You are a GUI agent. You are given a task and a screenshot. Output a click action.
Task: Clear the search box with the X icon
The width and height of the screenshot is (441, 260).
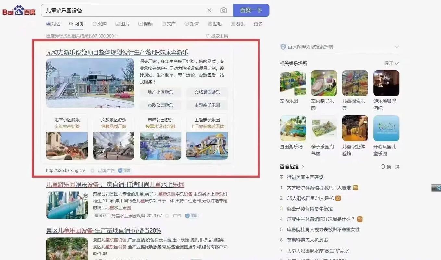pyautogui.click(x=209, y=10)
